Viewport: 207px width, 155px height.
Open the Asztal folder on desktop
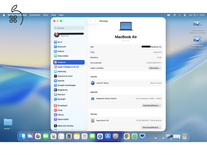coord(8,124)
